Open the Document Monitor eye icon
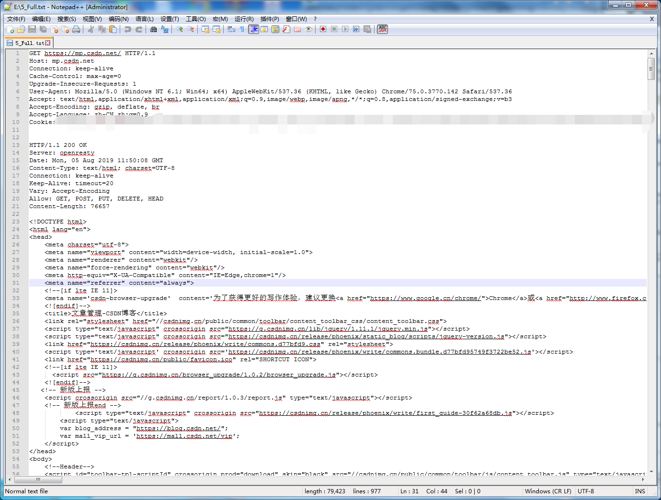661x500 pixels. [309, 29]
